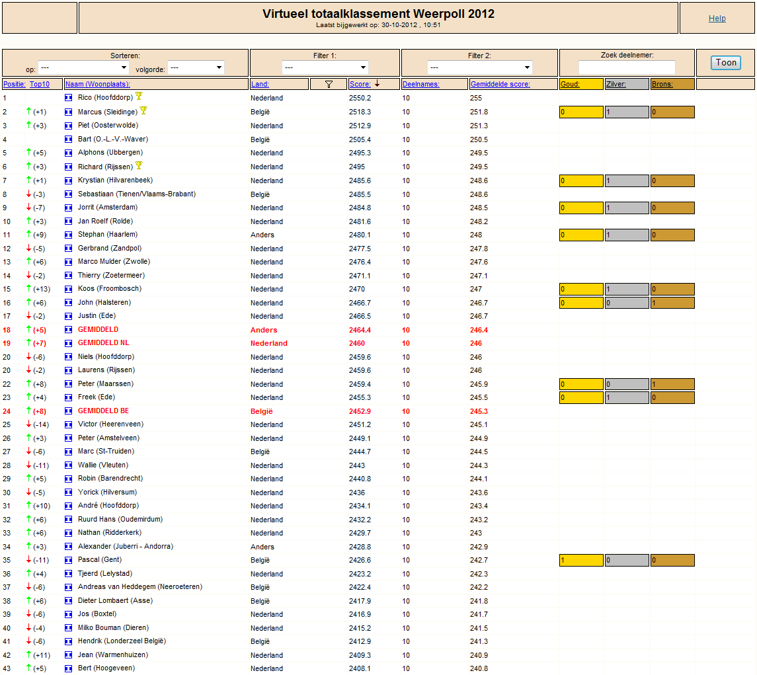Sort by the Gemiddelde score column header

(x=500, y=84)
